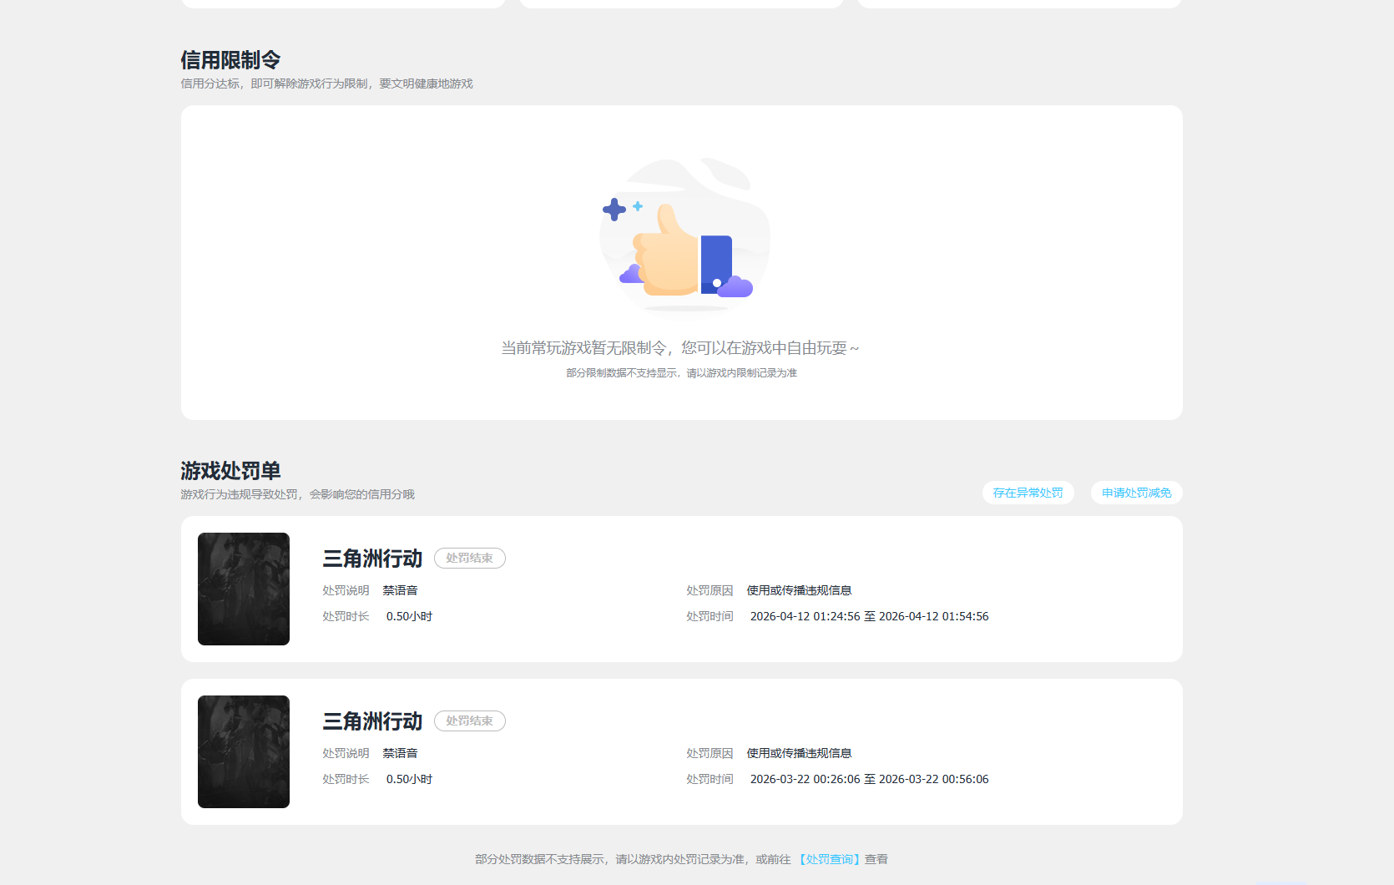Select 使用或传播违规信息 reason in March penalty
Image resolution: width=1394 pixels, height=885 pixels.
[799, 753]
